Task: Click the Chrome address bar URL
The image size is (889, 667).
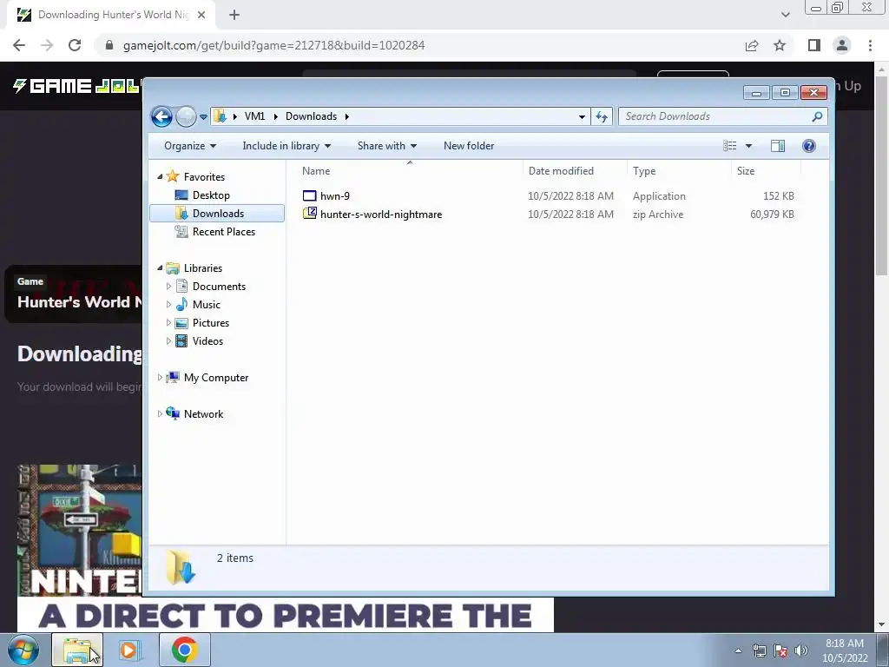Action: 273,45
